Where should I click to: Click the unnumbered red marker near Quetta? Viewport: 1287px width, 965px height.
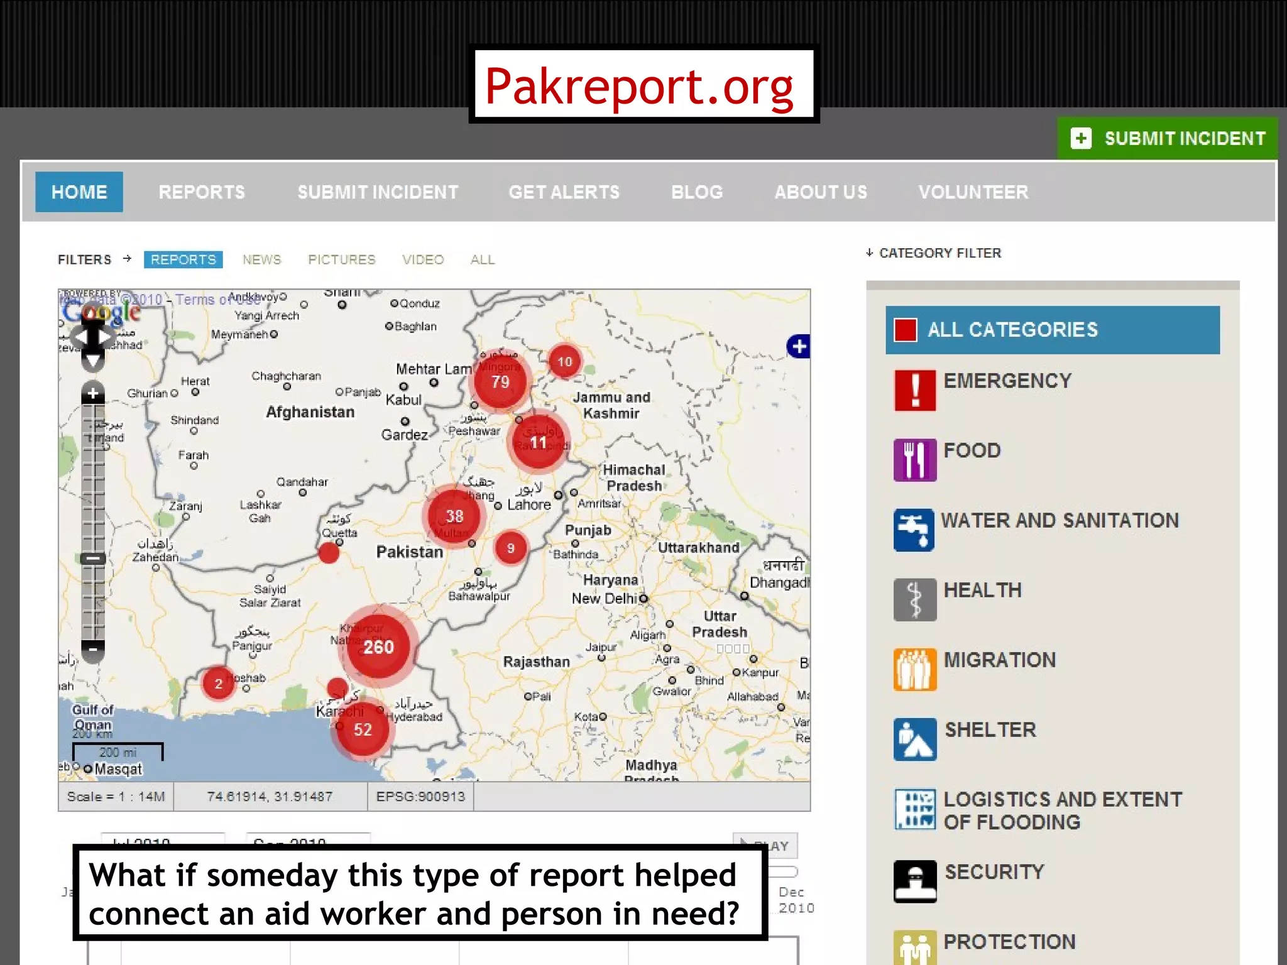(x=329, y=553)
